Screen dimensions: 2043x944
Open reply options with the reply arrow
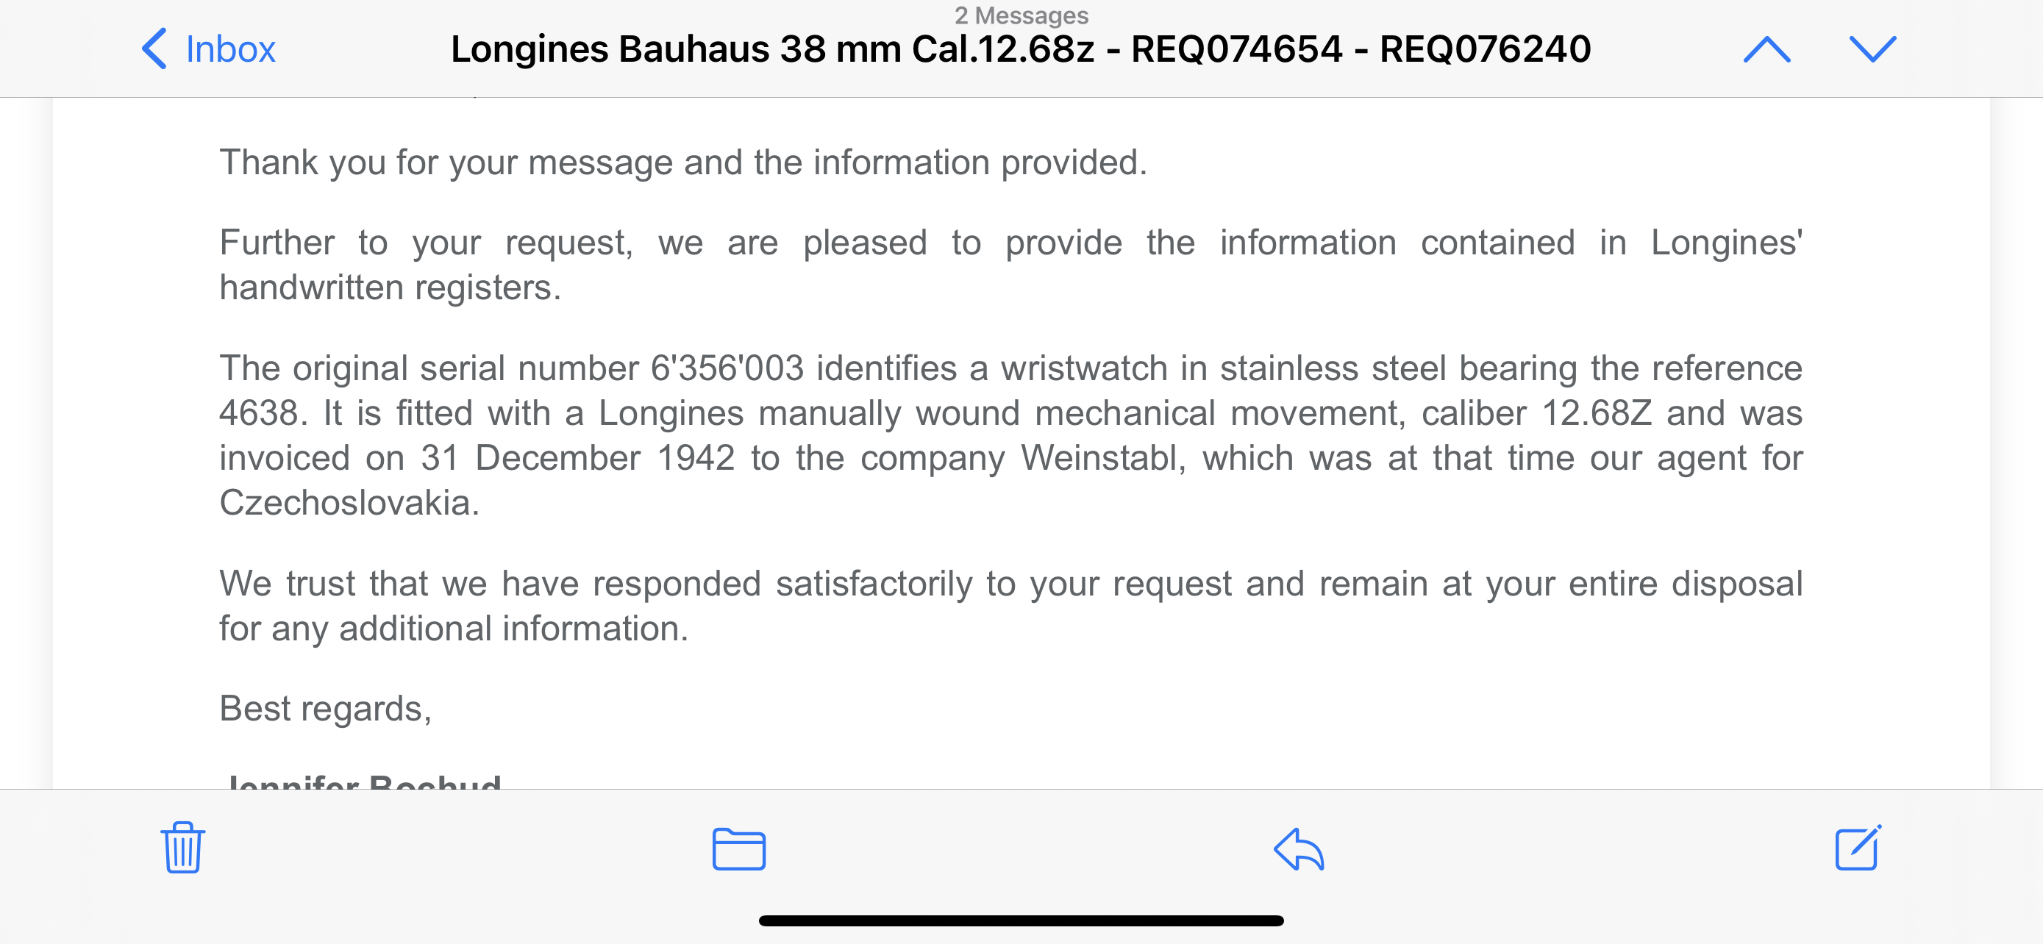[x=1298, y=849]
